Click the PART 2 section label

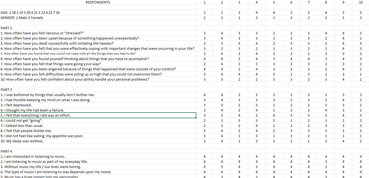pos(6,28)
